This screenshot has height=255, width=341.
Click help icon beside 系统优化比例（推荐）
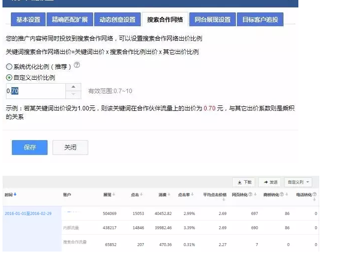(x=77, y=65)
